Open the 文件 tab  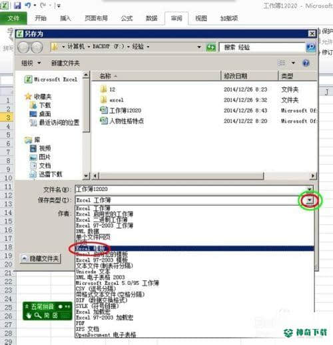pos(13,18)
